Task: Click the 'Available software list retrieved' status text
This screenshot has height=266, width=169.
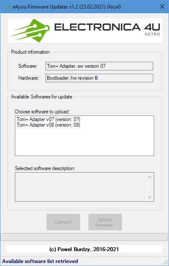Action: tap(40, 261)
